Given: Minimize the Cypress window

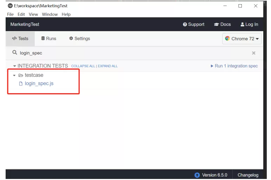Looking at the screenshot, I should point(225,6).
